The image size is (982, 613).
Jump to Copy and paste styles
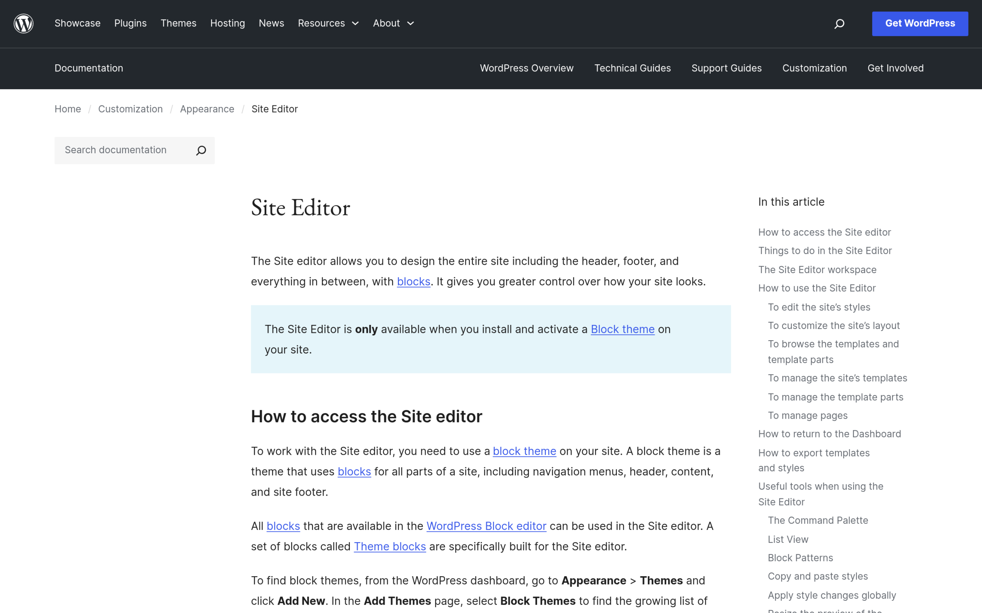pos(818,576)
